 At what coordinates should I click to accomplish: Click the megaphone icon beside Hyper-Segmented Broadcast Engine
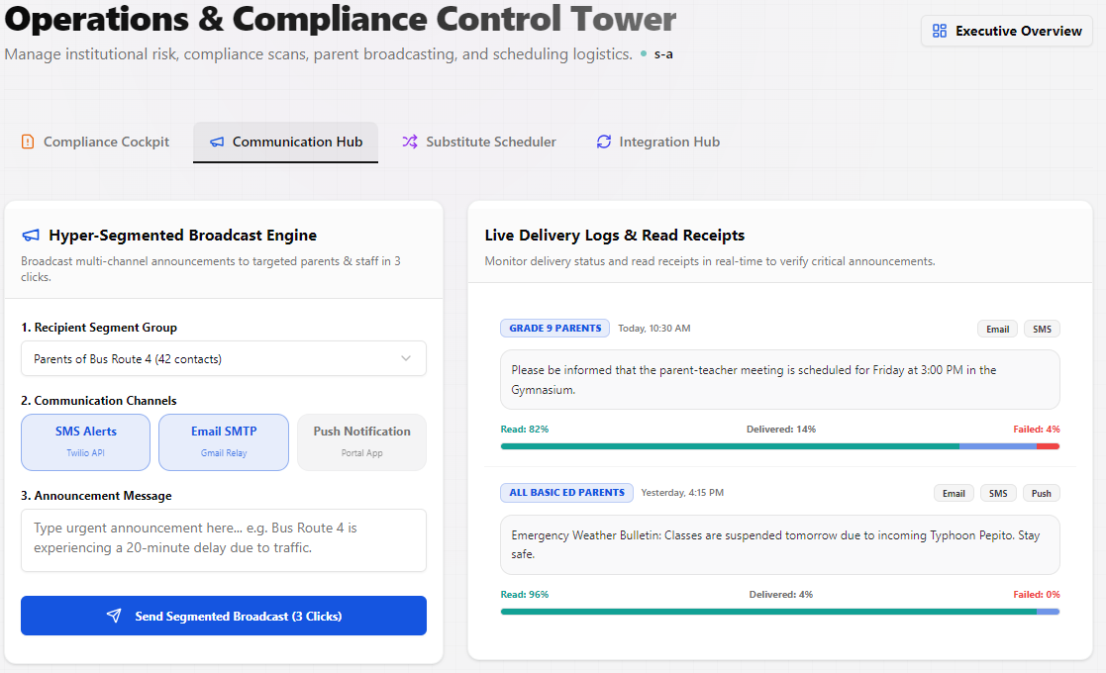(x=31, y=236)
